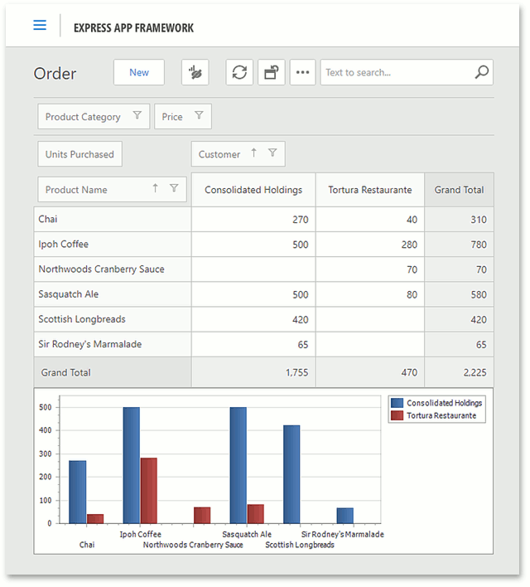Viewport: 530px width, 587px height.
Task: Select Consolidated Holdings column header
Action: coord(253,190)
